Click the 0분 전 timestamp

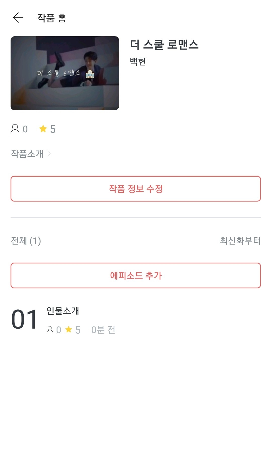click(x=103, y=330)
